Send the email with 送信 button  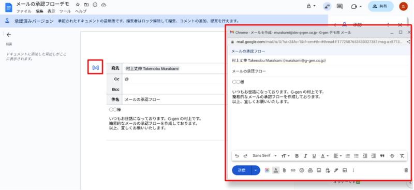242,170
